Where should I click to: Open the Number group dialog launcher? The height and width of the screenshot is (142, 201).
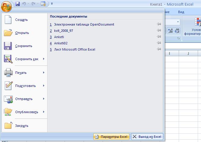[179, 38]
